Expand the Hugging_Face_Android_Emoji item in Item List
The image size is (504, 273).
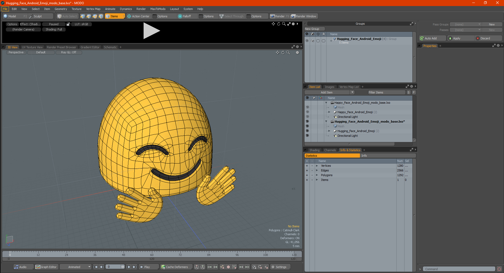[x=329, y=131]
